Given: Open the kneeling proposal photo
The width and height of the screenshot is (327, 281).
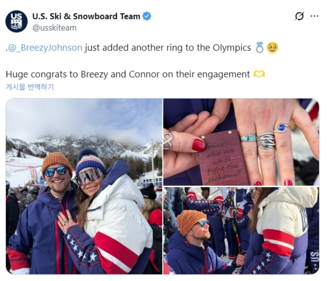Looking at the screenshot, I should tap(241, 230).
